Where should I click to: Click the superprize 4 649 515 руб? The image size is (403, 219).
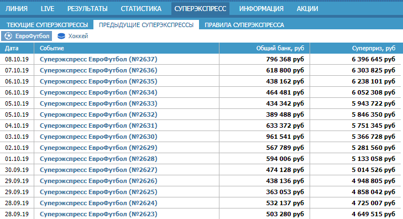pos(374,214)
